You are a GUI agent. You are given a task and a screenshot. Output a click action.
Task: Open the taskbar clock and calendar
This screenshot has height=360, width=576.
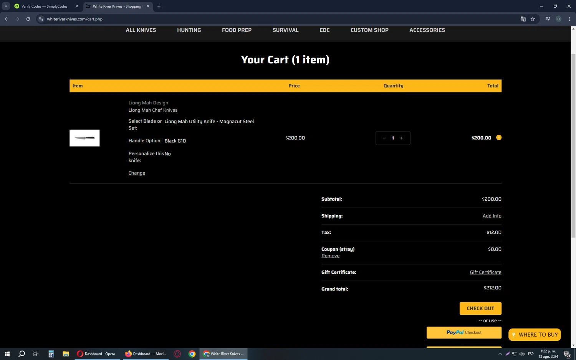click(548, 354)
